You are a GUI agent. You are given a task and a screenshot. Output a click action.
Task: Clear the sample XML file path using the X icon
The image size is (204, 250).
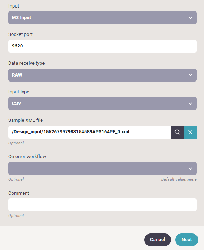(190, 132)
